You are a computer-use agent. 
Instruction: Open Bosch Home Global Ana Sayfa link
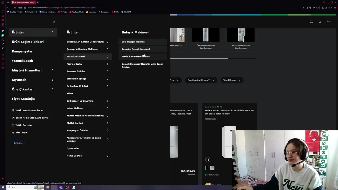point(30,118)
